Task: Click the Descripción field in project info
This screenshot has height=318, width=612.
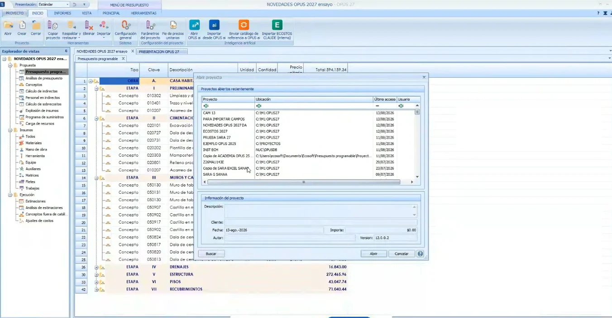Action: [x=320, y=210]
